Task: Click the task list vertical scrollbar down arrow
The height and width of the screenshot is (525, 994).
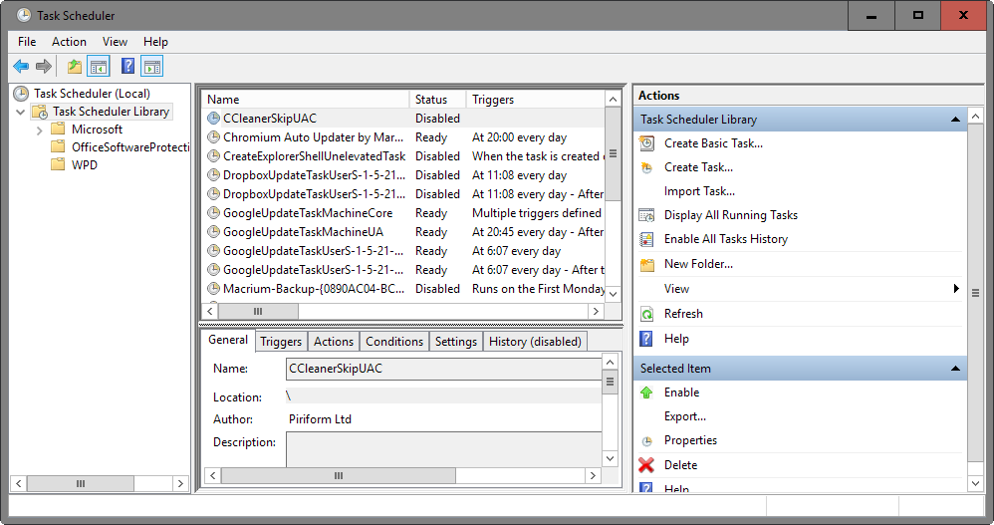Action: [x=614, y=294]
